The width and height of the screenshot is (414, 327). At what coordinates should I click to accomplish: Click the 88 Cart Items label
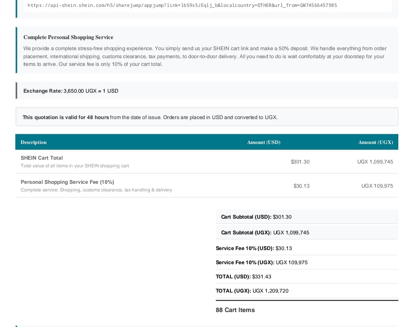(235, 310)
